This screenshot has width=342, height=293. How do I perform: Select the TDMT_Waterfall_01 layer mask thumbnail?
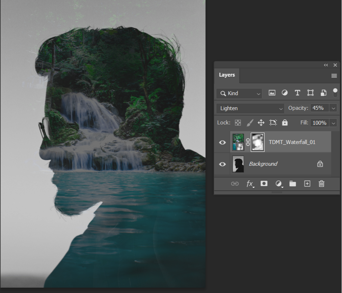tap(258, 142)
